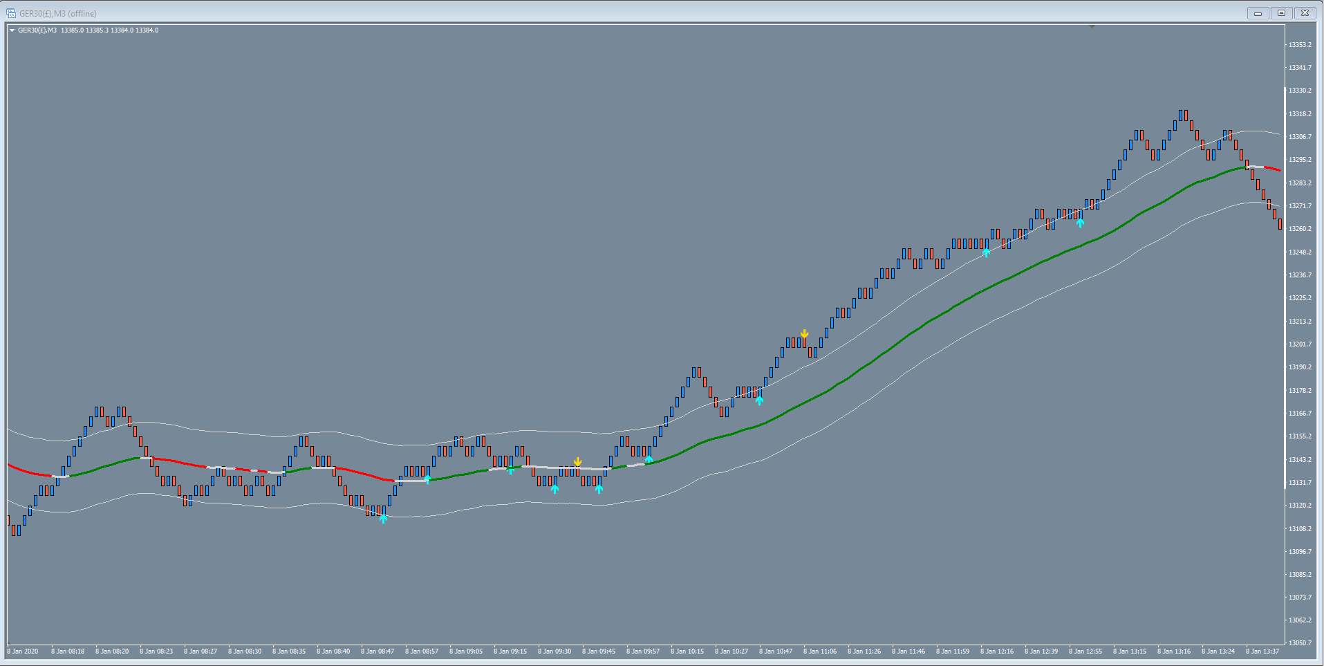
Task: Click the lowest cyan up arrow near 08:47
Action: pos(383,519)
